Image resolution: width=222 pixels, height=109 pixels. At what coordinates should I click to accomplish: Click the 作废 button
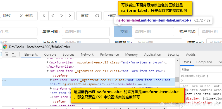point(112,16)
